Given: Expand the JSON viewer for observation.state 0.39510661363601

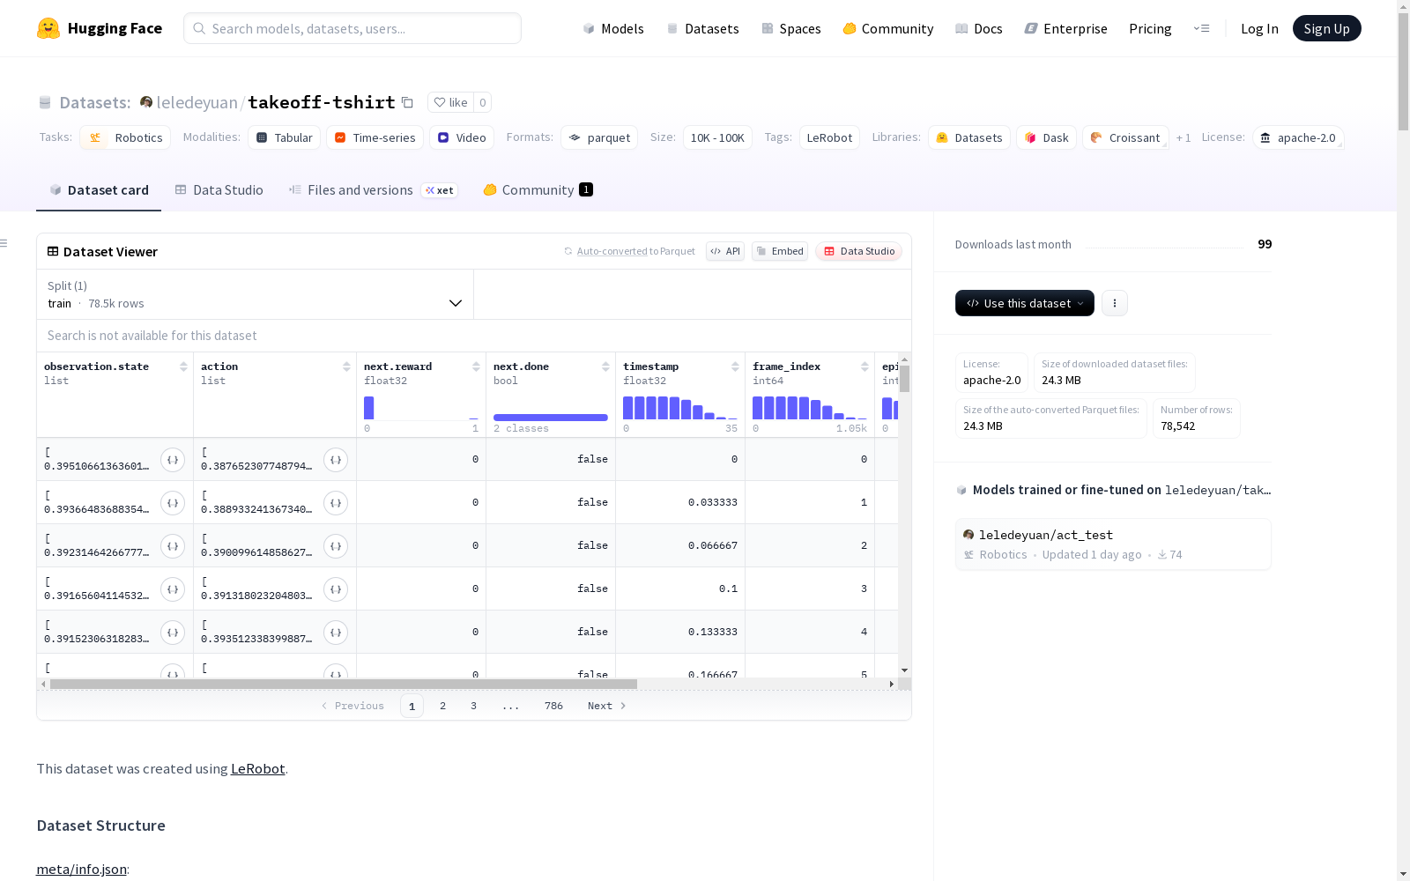Looking at the screenshot, I should tap(173, 460).
